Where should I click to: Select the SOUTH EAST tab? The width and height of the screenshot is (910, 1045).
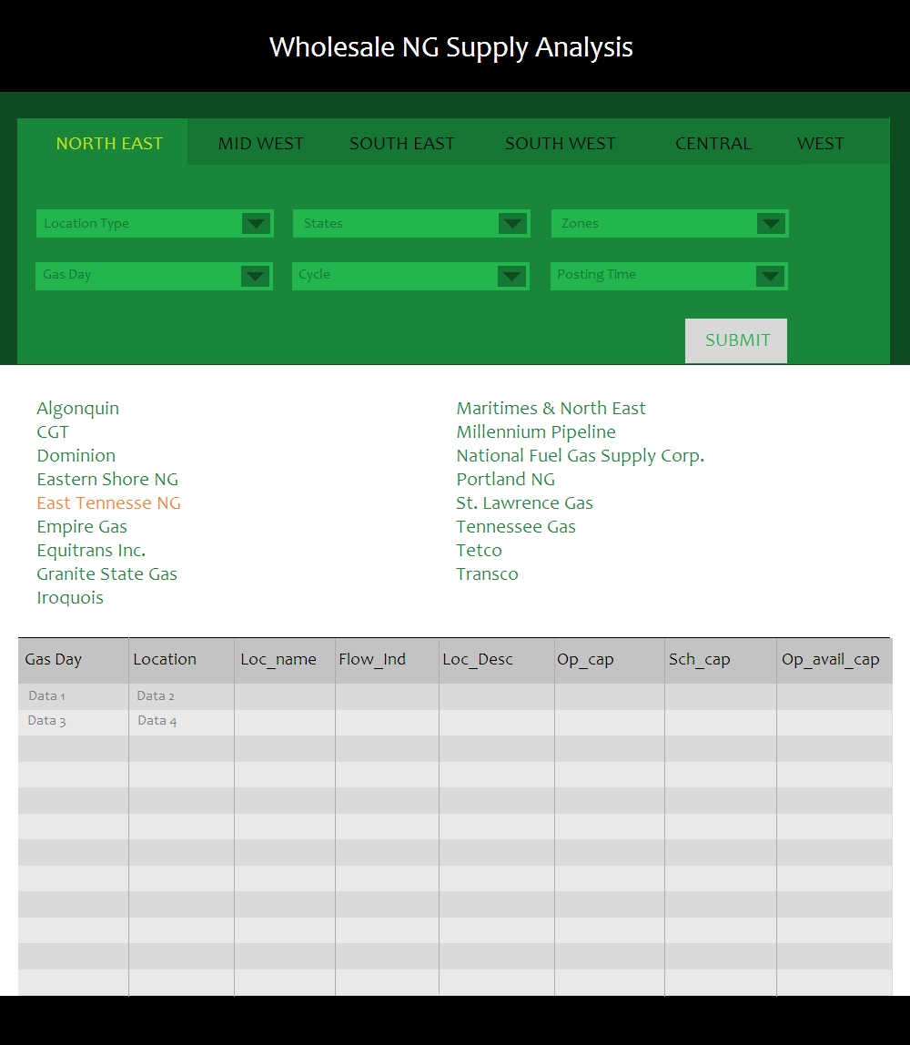tap(401, 143)
